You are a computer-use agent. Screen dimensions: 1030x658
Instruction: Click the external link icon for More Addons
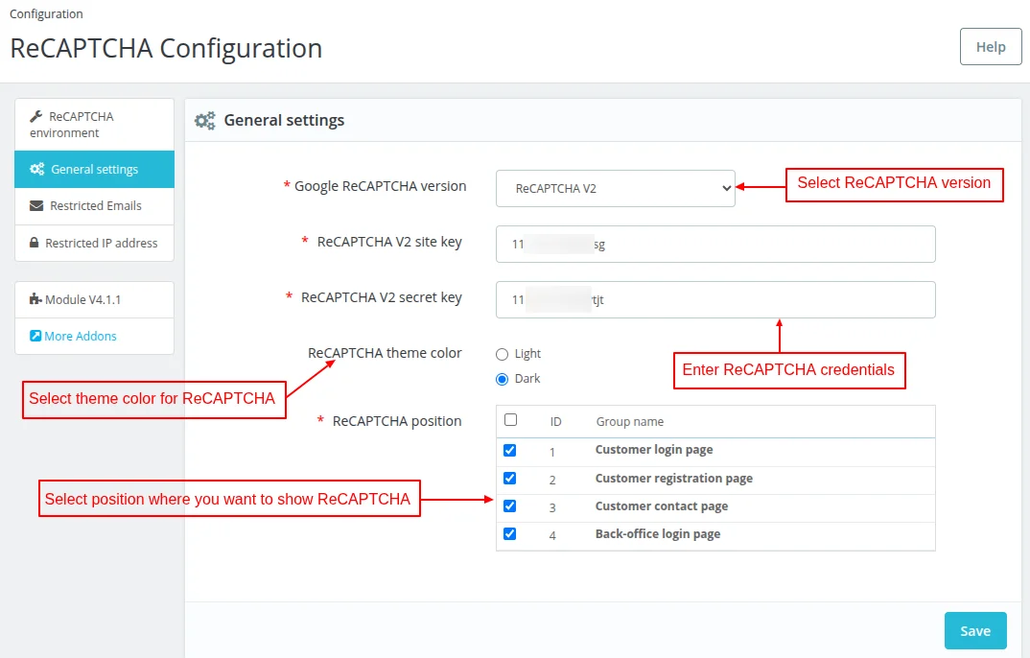click(x=35, y=337)
